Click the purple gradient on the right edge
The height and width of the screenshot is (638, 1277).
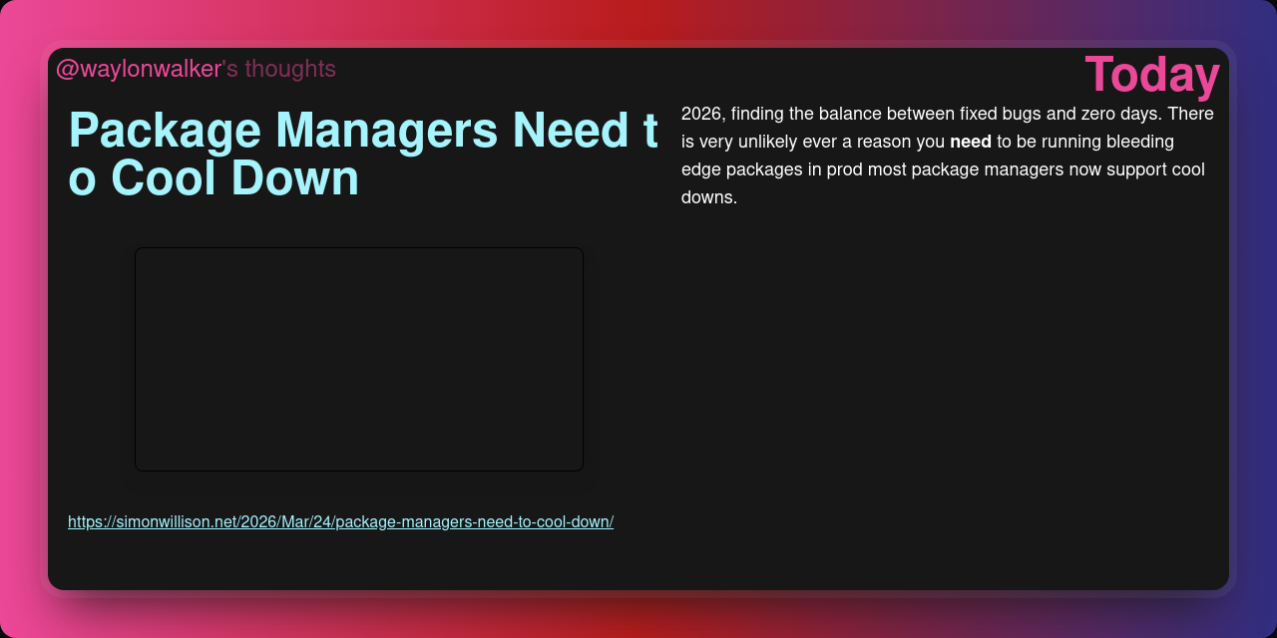click(x=1256, y=319)
